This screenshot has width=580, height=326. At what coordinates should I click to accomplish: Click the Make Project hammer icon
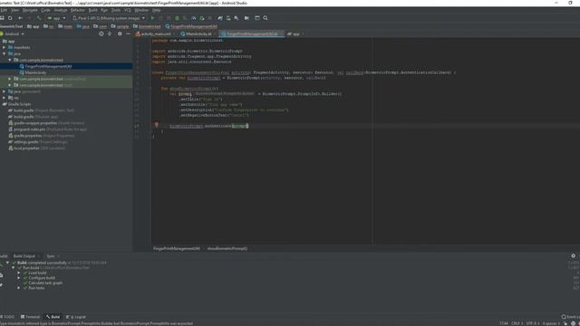pyautogui.click(x=38, y=18)
